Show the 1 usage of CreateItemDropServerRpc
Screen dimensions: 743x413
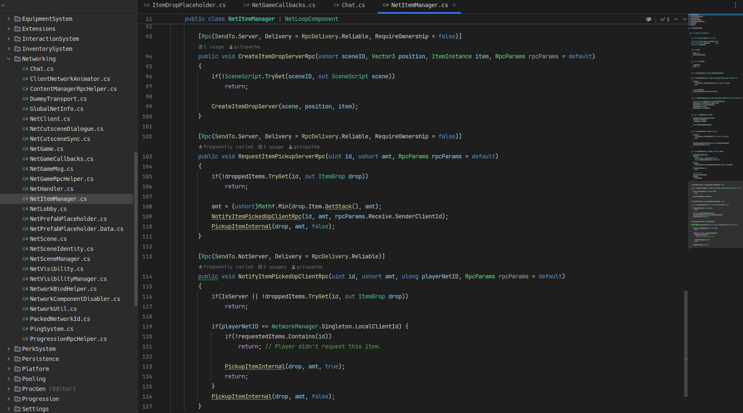pyautogui.click(x=211, y=47)
